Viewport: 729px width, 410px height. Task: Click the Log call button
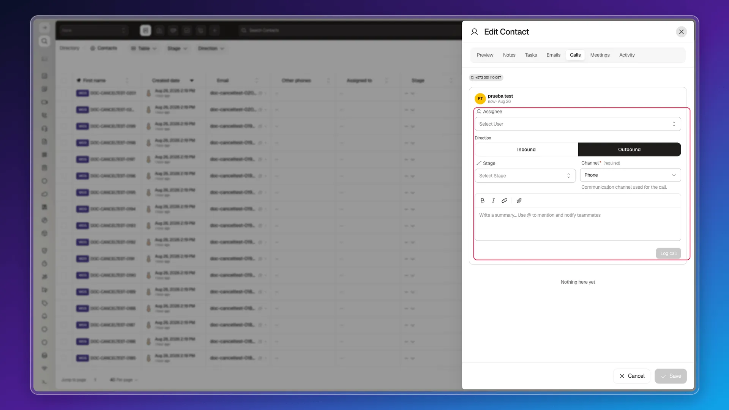(x=668, y=254)
